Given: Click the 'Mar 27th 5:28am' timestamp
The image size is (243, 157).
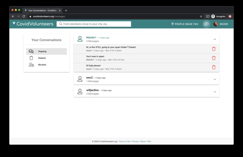Looking at the screenshot, I should [114, 51].
